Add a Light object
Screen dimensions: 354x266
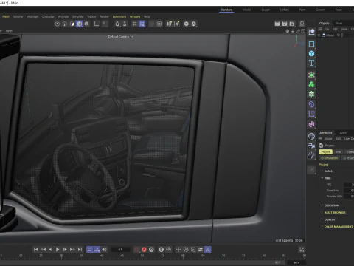click(x=311, y=155)
